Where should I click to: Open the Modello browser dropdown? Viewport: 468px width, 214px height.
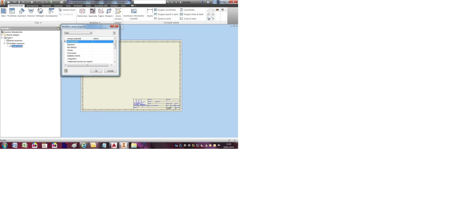point(6,28)
